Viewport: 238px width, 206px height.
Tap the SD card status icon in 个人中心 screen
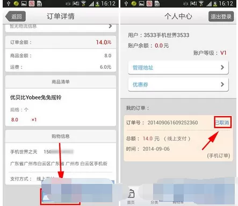pos(157,4)
